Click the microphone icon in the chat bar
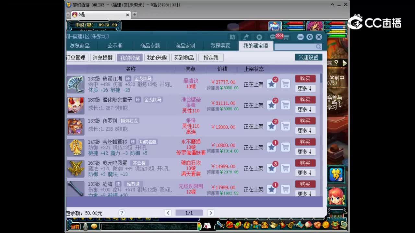The height and width of the screenshot is (233, 415). point(86,226)
